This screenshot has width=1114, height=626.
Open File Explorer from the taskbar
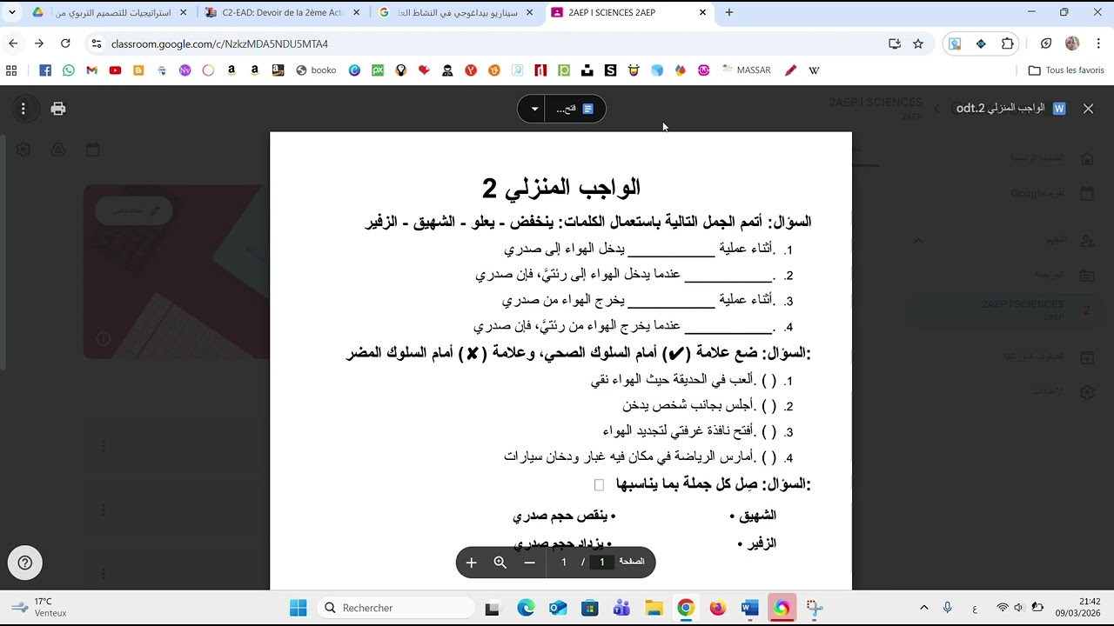[x=654, y=608]
